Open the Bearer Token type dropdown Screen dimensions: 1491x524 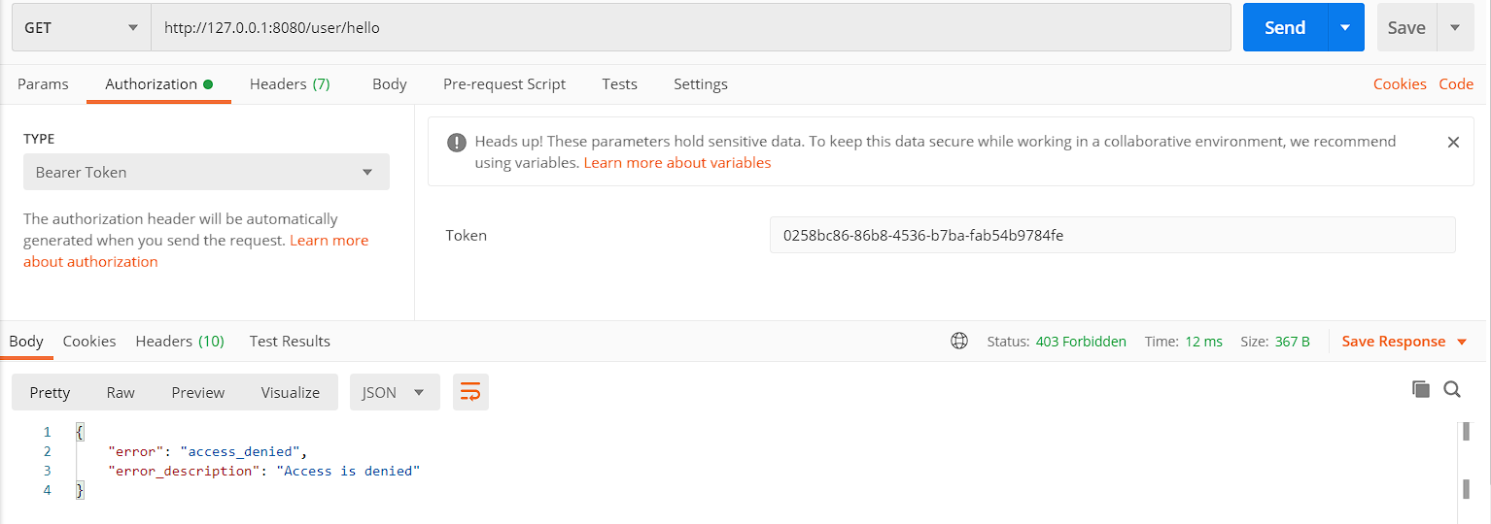(x=205, y=172)
